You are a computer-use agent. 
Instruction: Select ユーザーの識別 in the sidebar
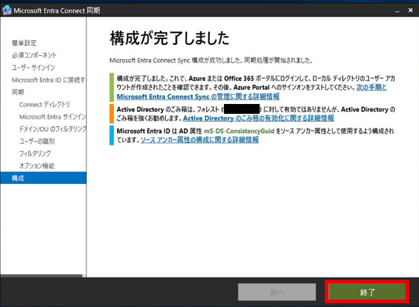[39, 142]
